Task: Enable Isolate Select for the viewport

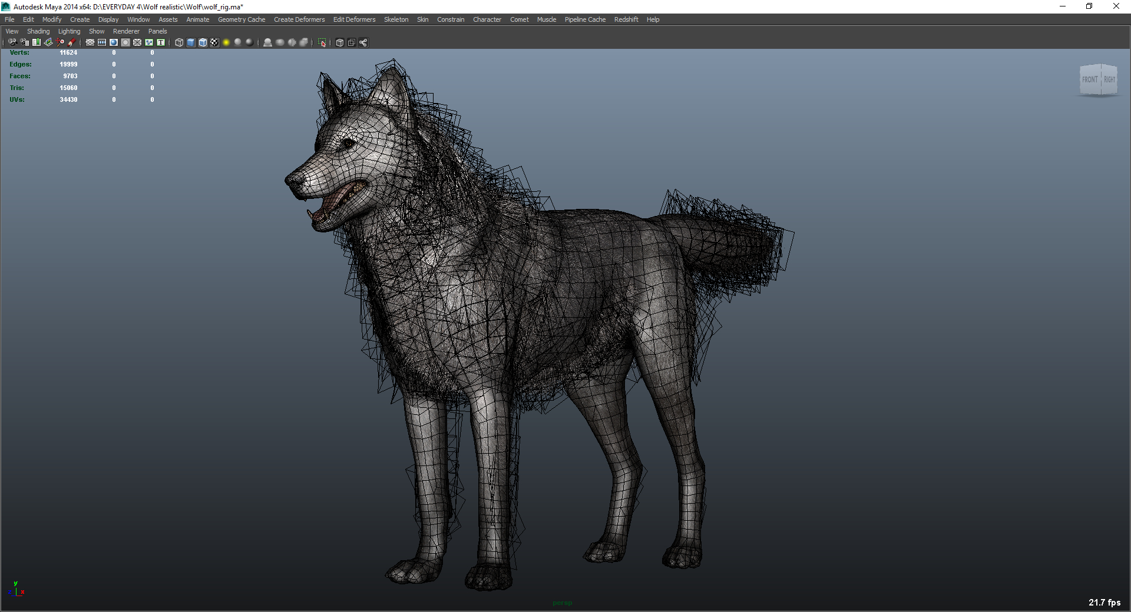Action: [323, 42]
